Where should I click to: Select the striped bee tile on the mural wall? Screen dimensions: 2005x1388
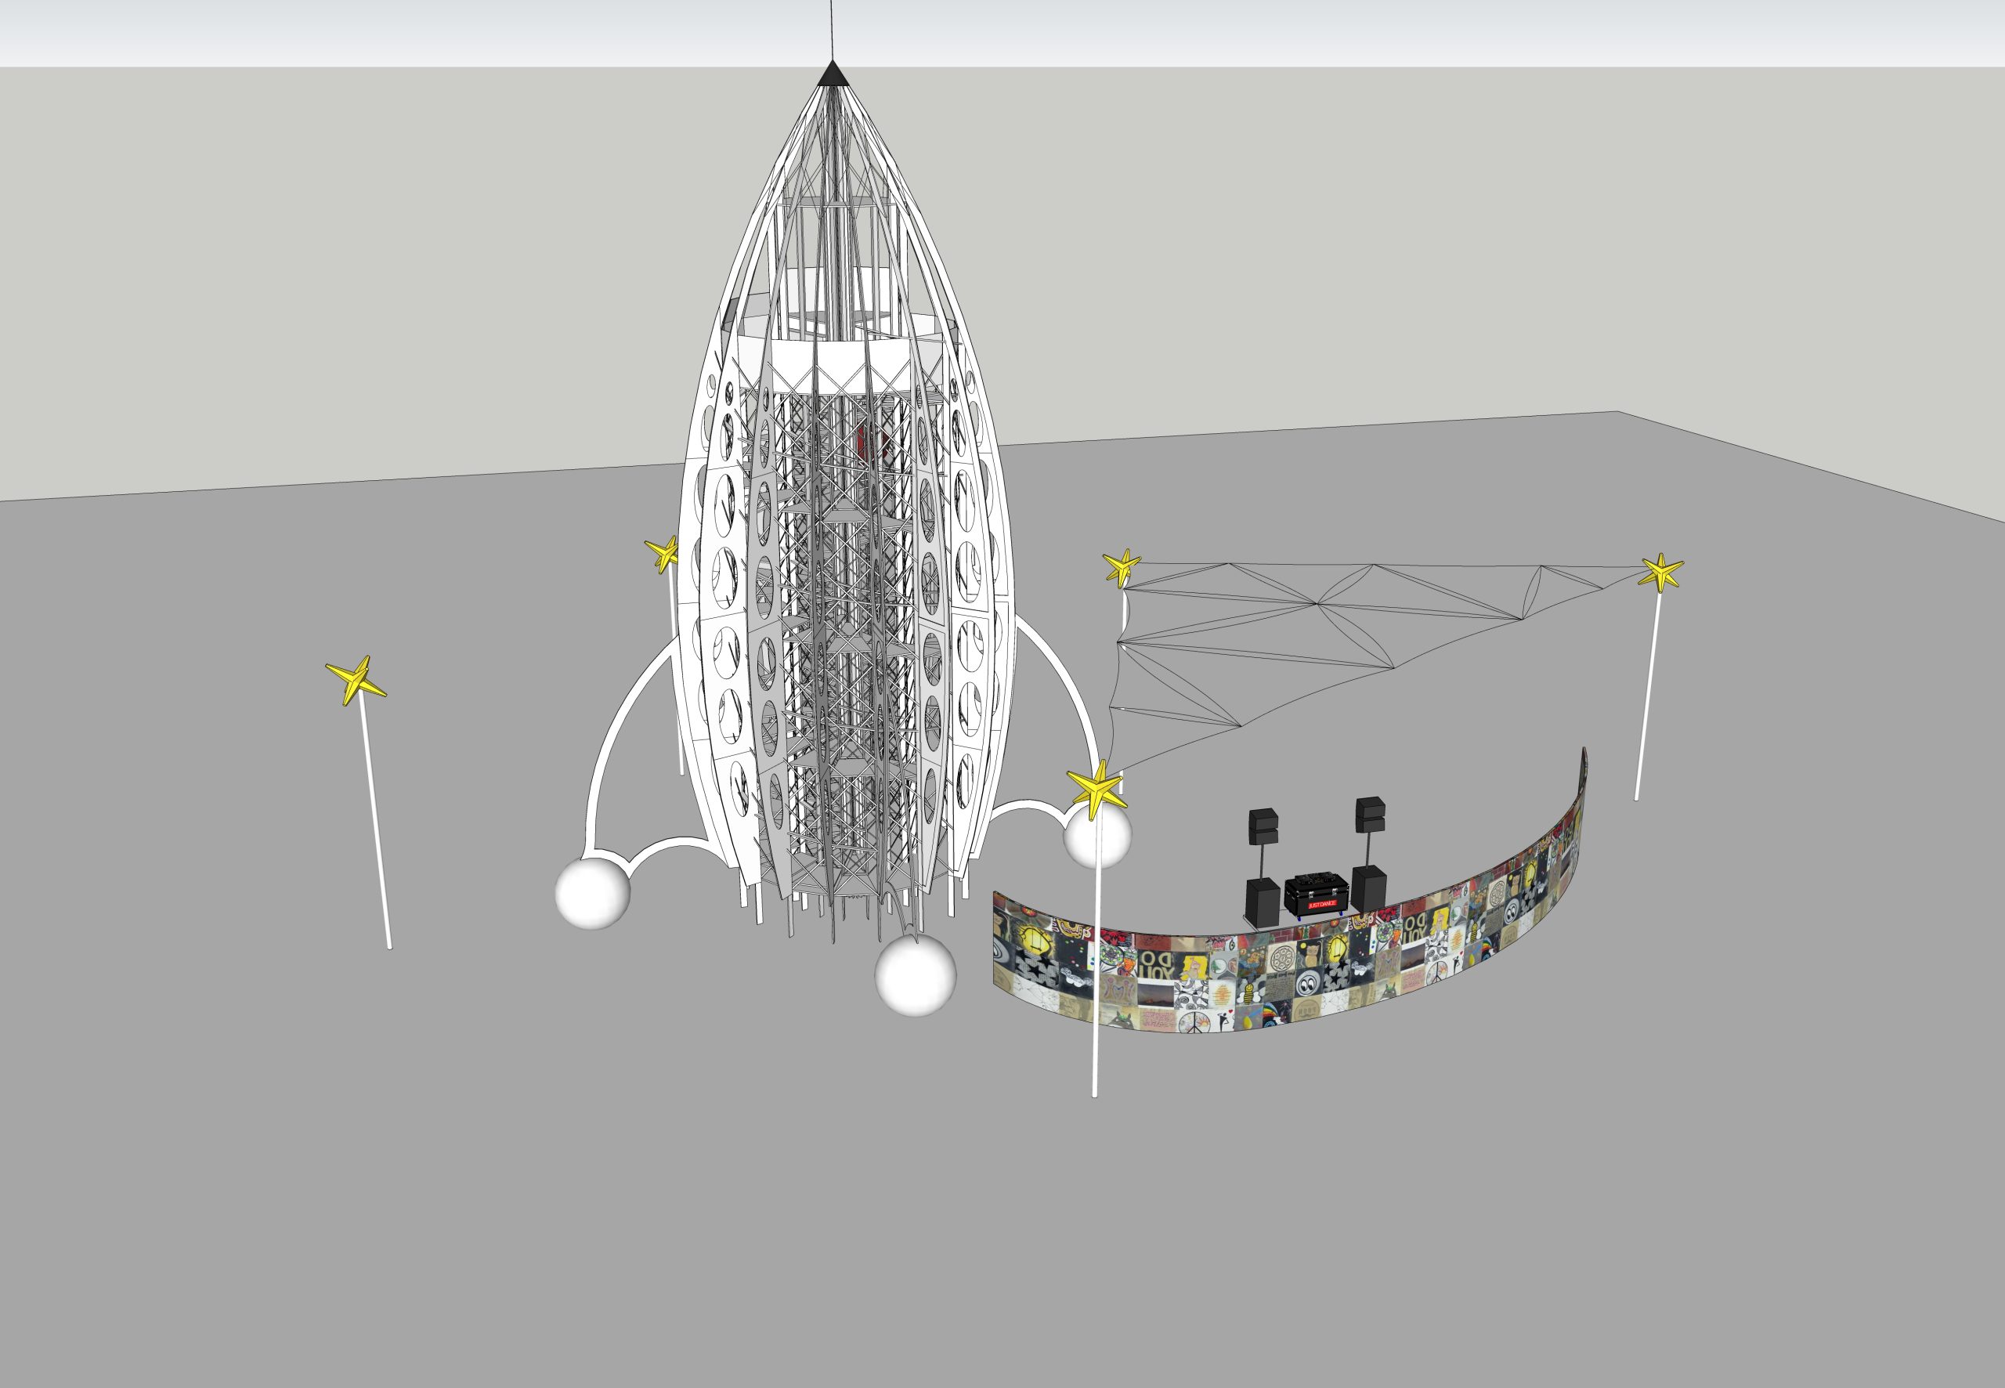pyautogui.click(x=1248, y=993)
